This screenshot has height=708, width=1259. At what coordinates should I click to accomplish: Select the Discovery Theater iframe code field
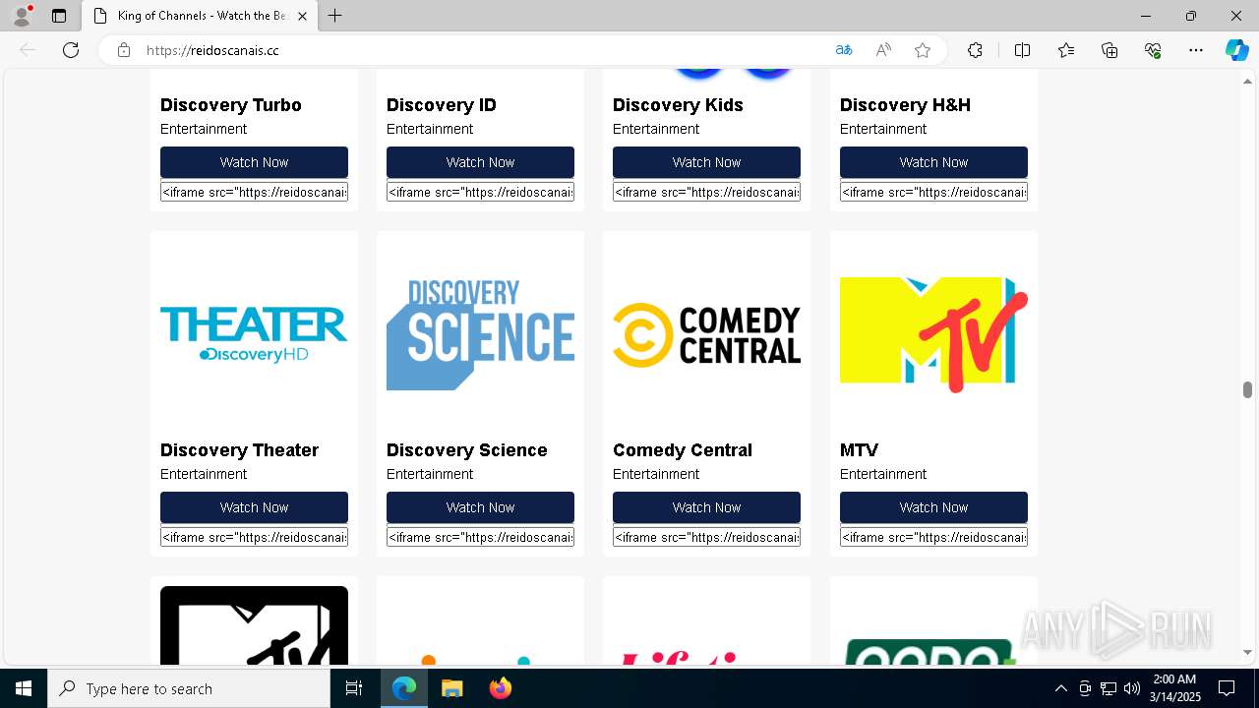click(254, 537)
